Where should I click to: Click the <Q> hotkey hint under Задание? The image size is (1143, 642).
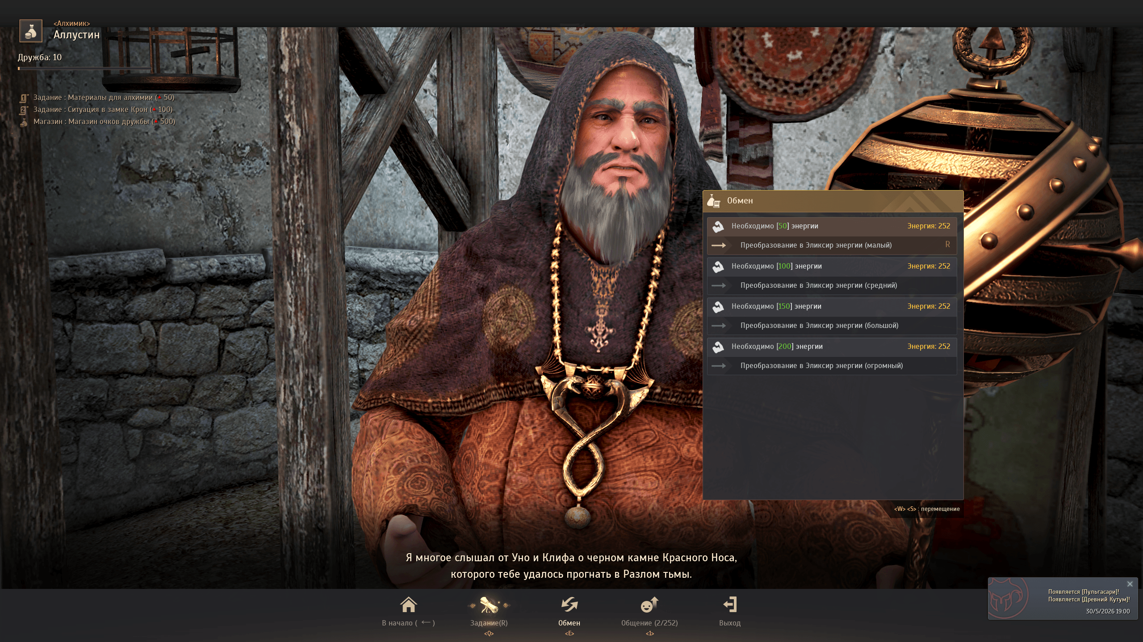click(489, 634)
